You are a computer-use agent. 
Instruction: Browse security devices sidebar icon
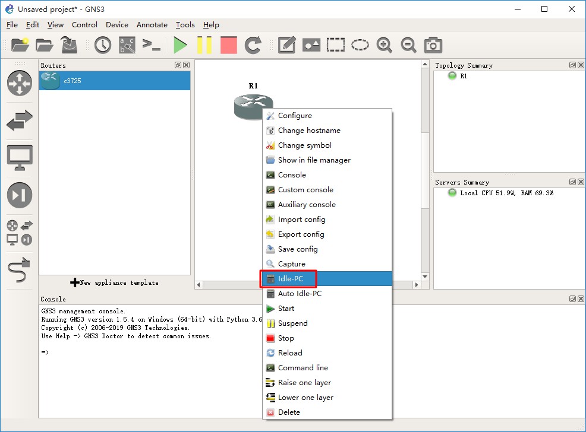[20, 195]
